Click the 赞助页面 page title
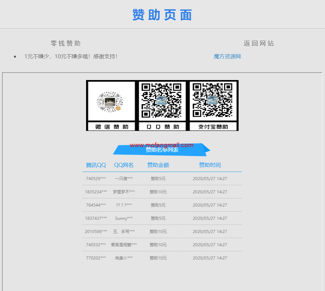 pos(162,15)
